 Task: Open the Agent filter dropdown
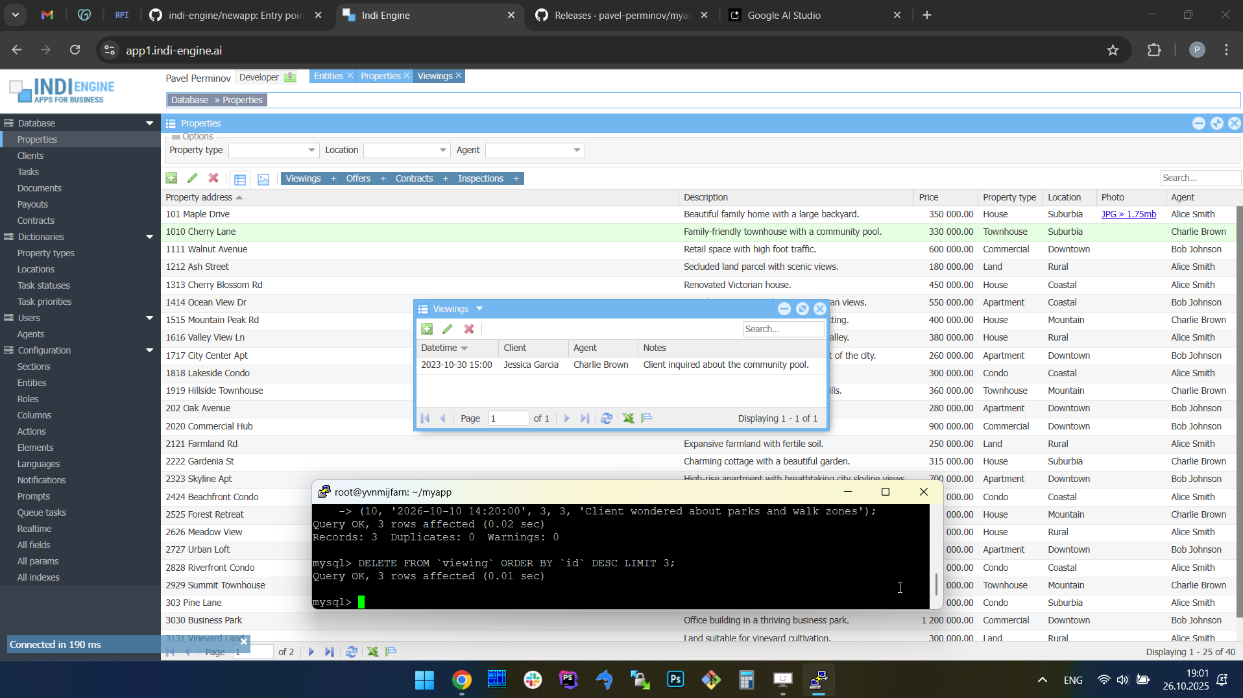577,150
